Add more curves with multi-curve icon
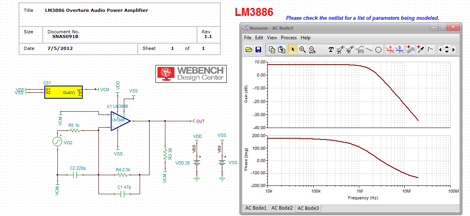 [411, 50]
